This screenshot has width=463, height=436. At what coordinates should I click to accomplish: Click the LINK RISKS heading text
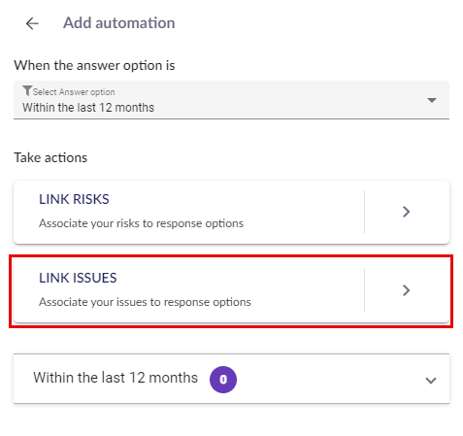point(74,199)
